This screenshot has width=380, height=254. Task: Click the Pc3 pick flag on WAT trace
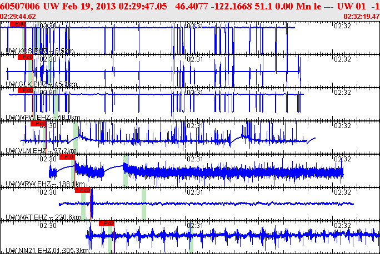83,190
